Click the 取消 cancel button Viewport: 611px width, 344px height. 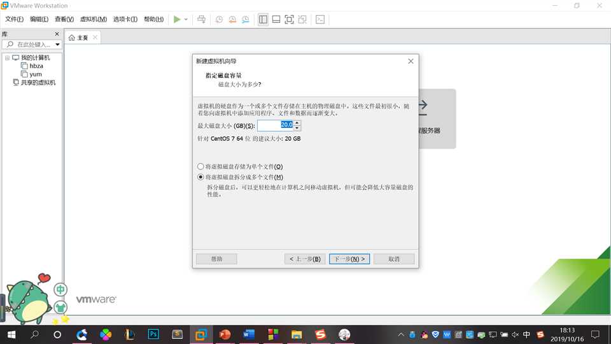tap(394, 259)
